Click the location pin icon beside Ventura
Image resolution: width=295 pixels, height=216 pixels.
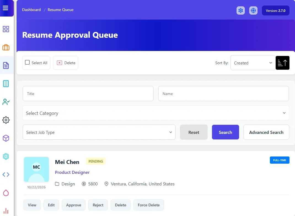tap(106, 184)
